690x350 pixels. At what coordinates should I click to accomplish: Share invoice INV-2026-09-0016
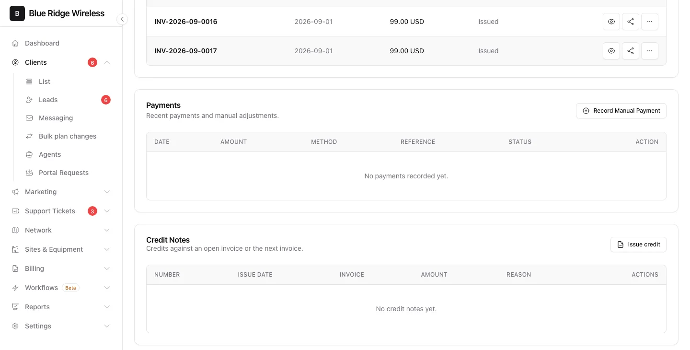[x=631, y=22]
